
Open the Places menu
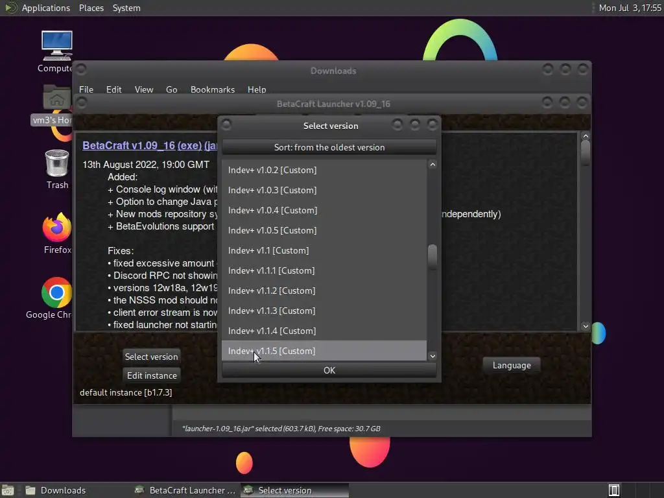pos(91,8)
